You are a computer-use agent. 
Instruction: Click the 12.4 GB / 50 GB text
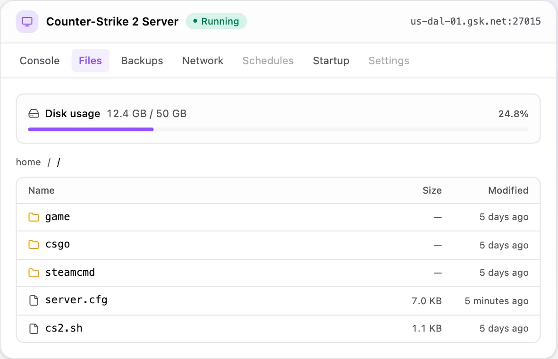coord(147,114)
